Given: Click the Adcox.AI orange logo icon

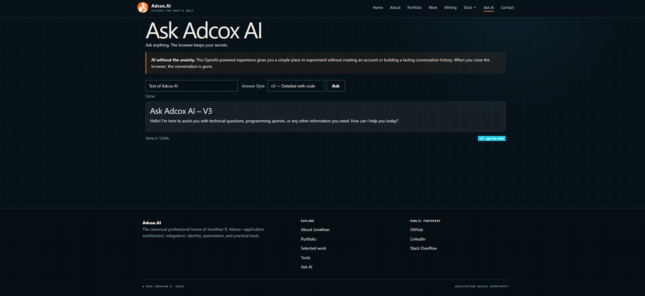Looking at the screenshot, I should click(143, 7).
